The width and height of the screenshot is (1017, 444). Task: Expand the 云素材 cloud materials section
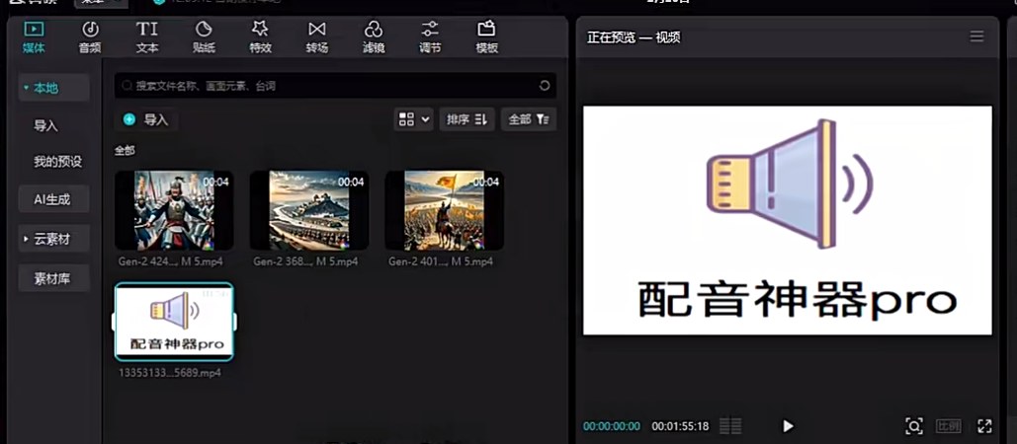tap(53, 239)
